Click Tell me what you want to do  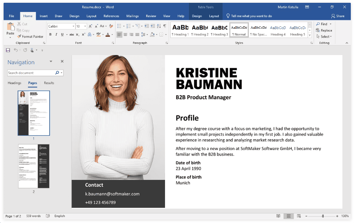pyautogui.click(x=249, y=16)
